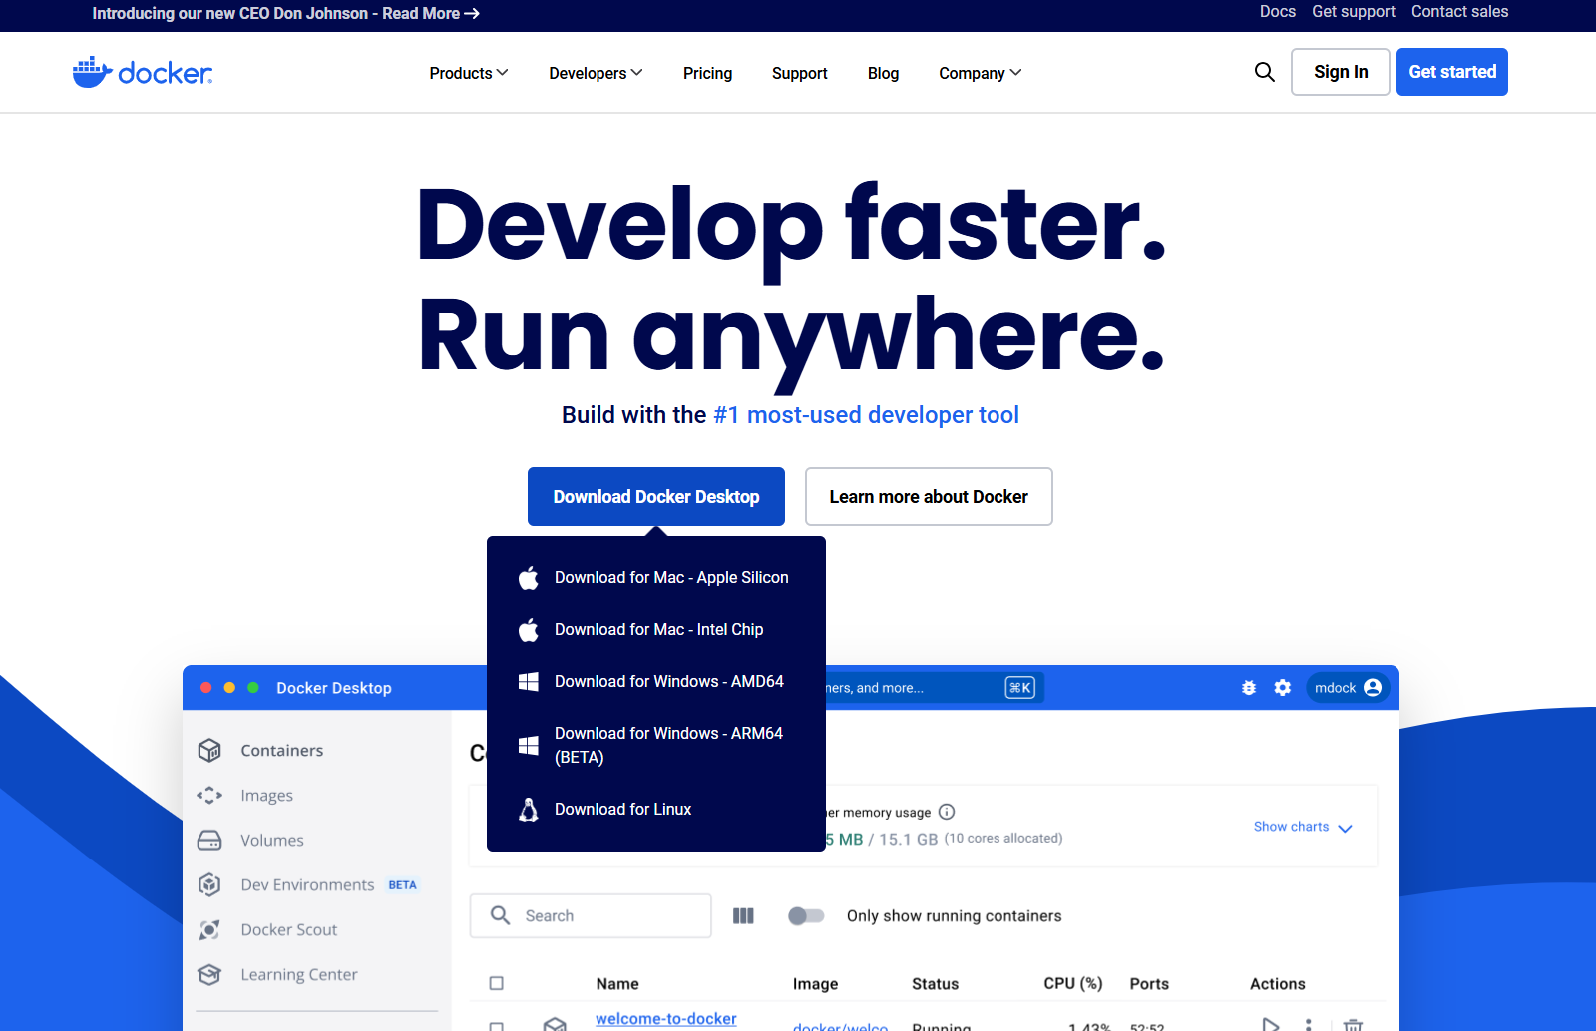
Task: Click the Docker Desktop top search bar
Action: (934, 688)
